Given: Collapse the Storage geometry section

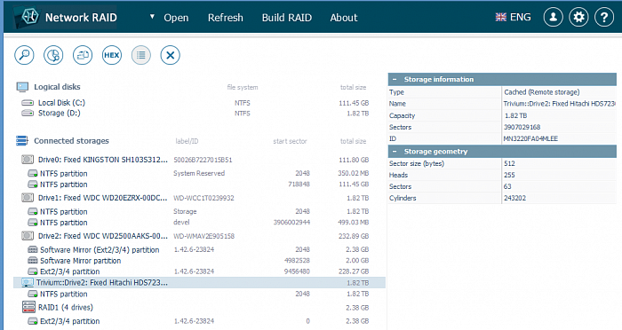Looking at the screenshot, I should [395, 152].
